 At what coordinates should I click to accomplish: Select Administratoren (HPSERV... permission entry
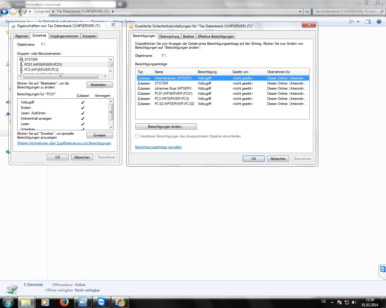pos(223,78)
